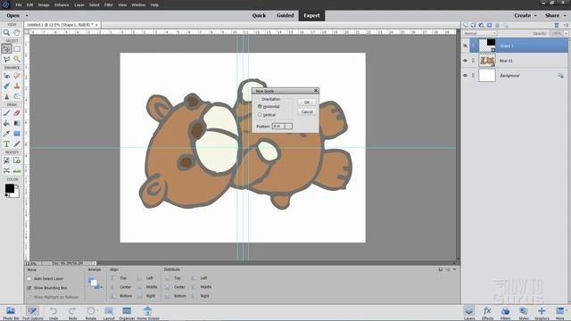Select the Paint Bucket tool

[6, 123]
